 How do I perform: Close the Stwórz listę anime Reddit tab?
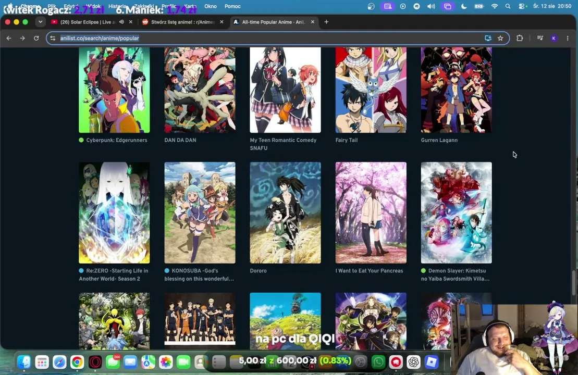[222, 22]
